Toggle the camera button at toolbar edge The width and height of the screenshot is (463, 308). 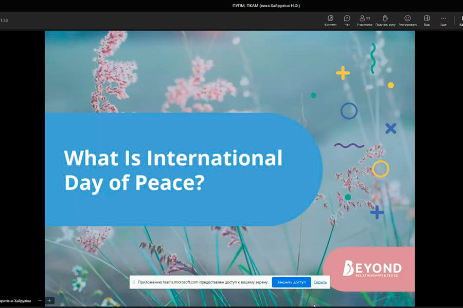[x=460, y=21]
